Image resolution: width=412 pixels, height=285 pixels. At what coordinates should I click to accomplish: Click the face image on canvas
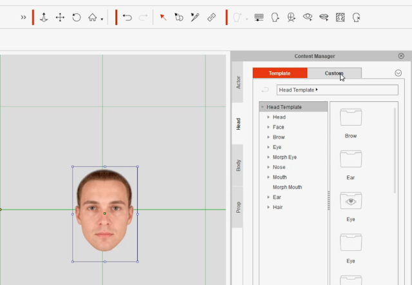[x=104, y=210]
